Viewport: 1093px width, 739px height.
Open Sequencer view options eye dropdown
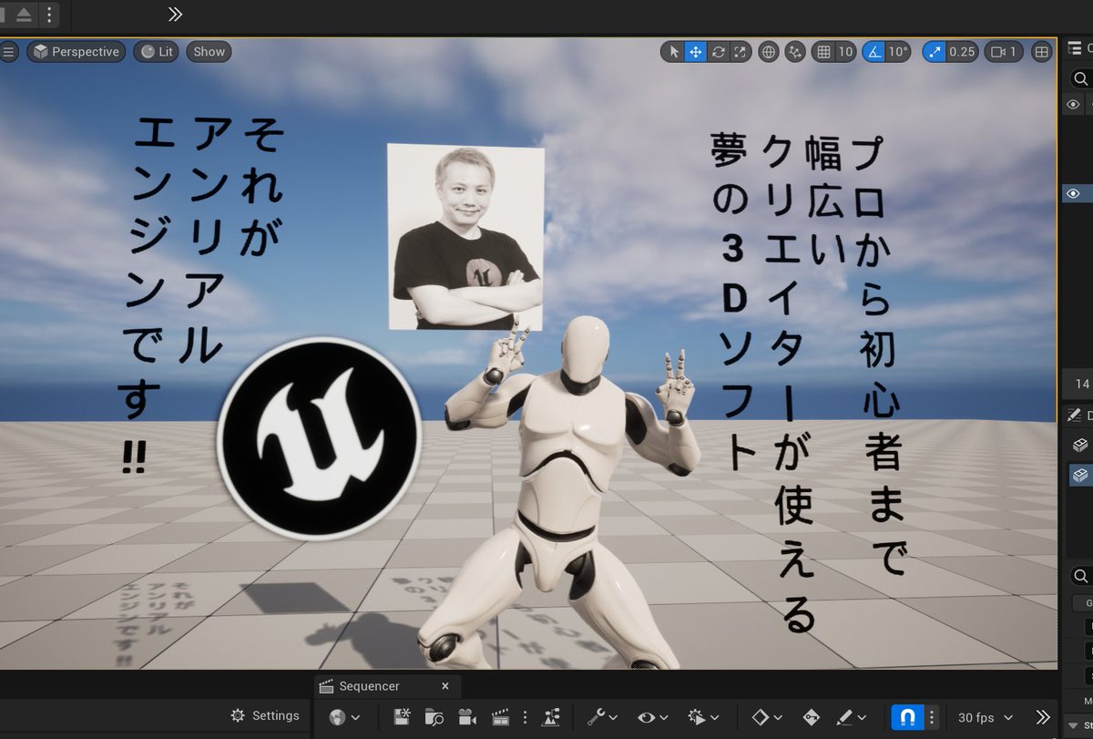click(653, 717)
